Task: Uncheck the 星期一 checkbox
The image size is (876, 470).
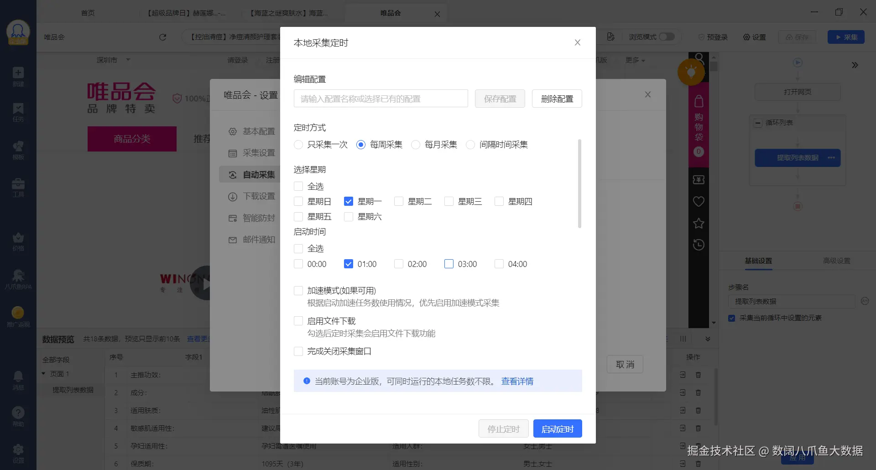Action: [x=349, y=201]
